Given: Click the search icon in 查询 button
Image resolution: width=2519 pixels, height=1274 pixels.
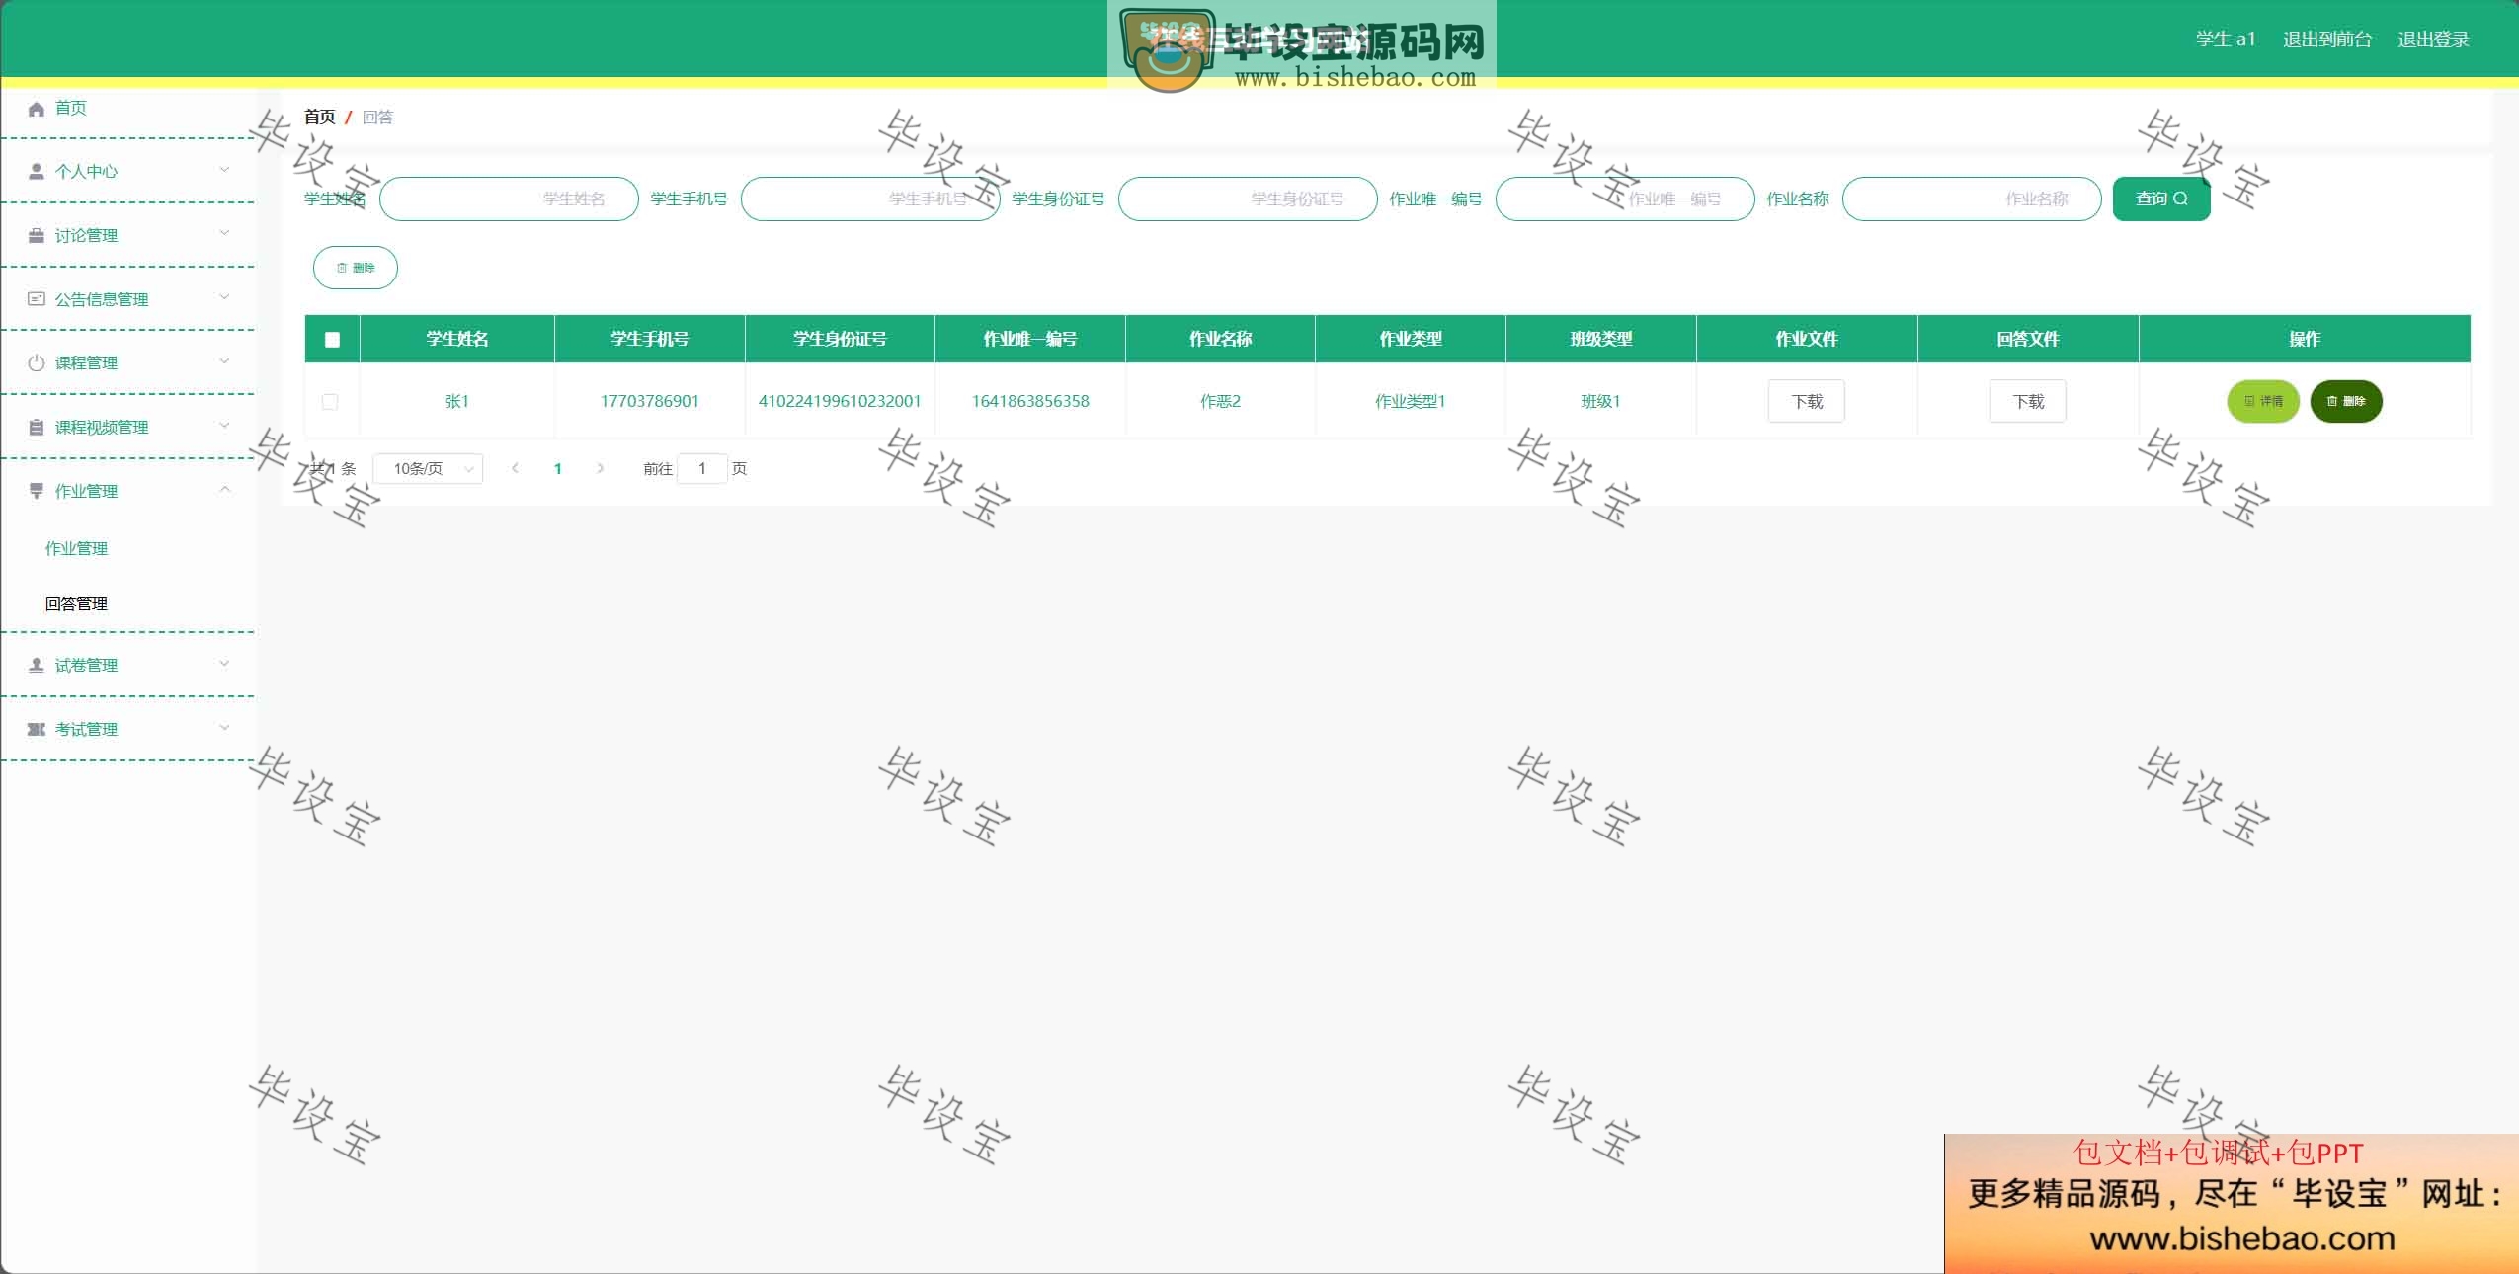Looking at the screenshot, I should pyautogui.click(x=2180, y=199).
